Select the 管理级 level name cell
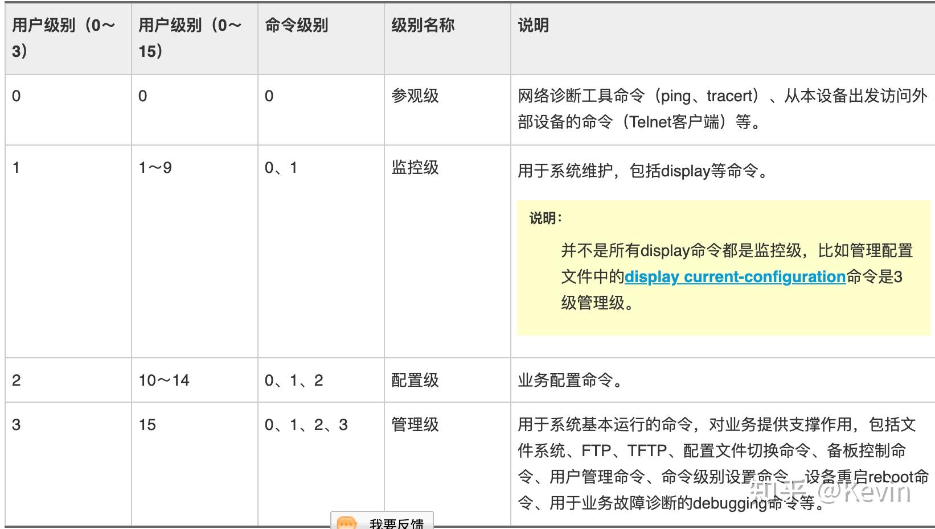Screen dimensions: 935x529 pos(414,424)
